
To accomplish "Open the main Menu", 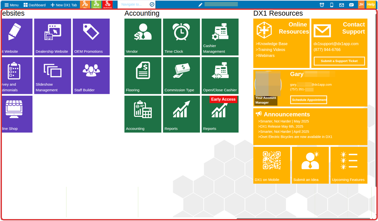I will tap(11, 5).
